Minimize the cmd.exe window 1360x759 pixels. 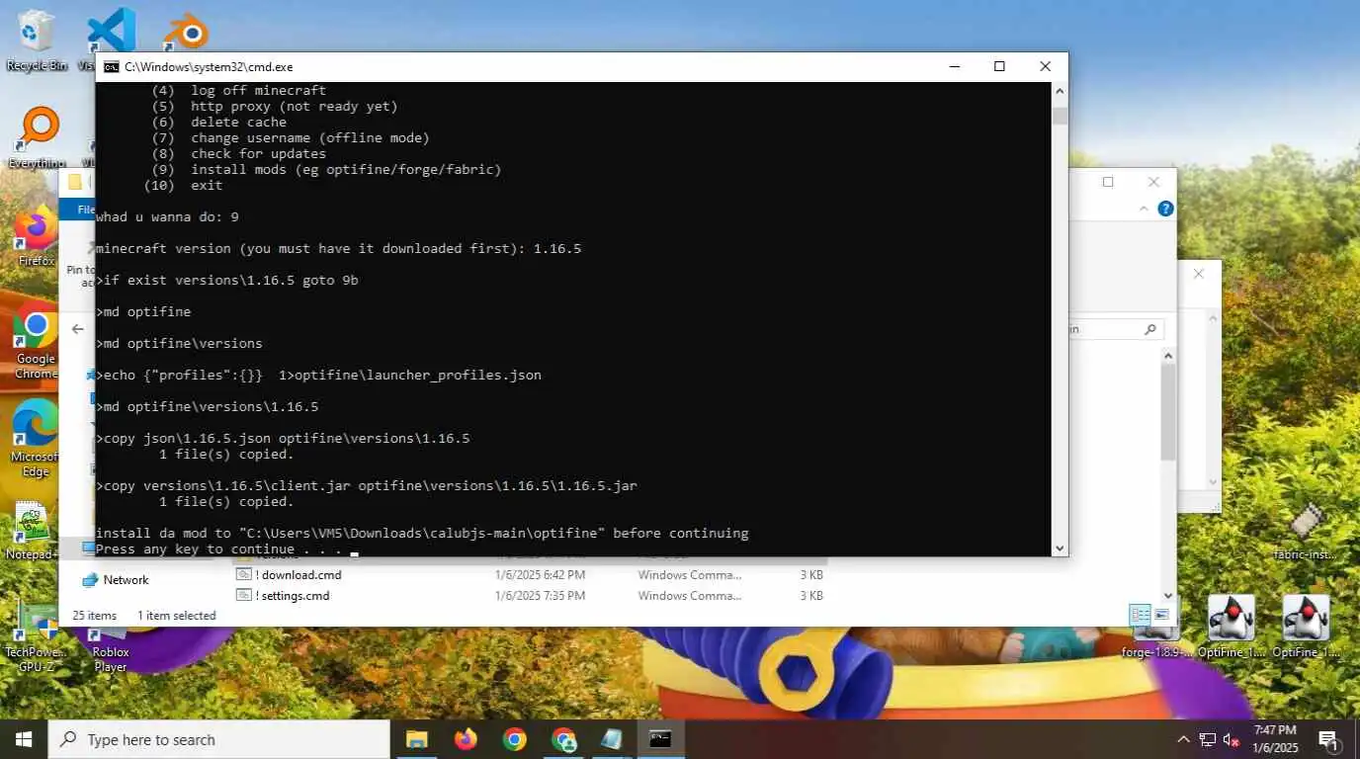click(x=954, y=66)
